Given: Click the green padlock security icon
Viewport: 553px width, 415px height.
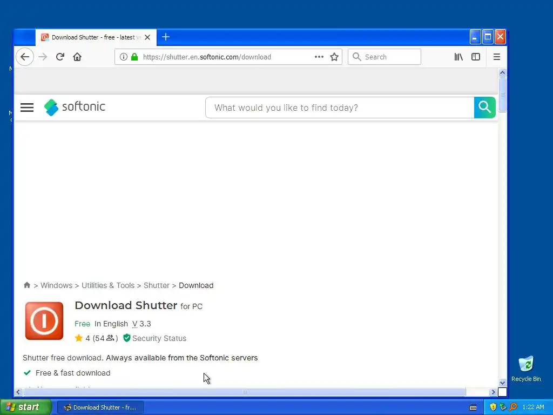Looking at the screenshot, I should (134, 57).
